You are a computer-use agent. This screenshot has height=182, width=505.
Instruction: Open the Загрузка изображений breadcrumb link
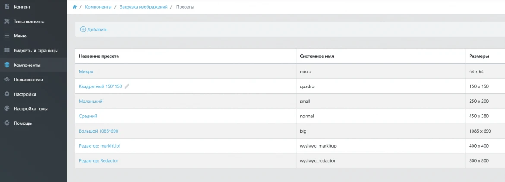pos(143,7)
